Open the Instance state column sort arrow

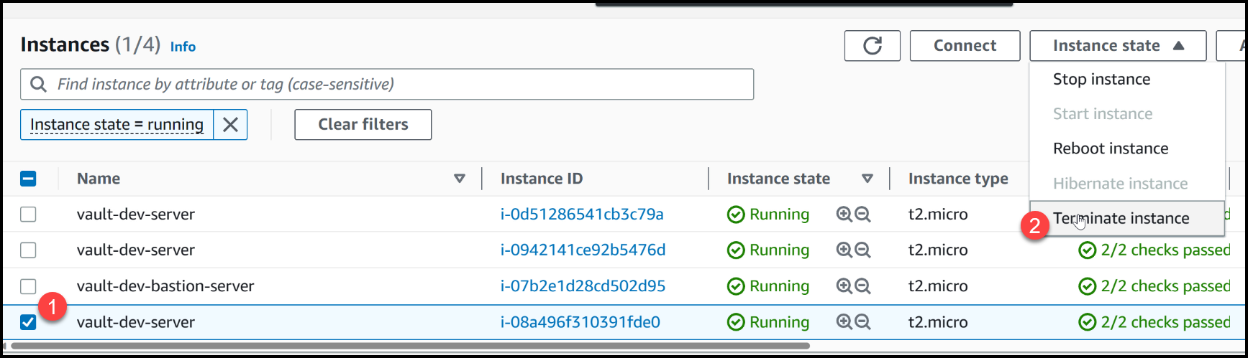[x=867, y=179]
